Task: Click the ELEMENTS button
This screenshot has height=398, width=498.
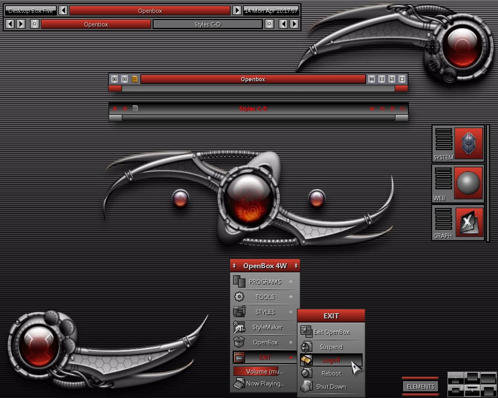Action: (x=420, y=386)
